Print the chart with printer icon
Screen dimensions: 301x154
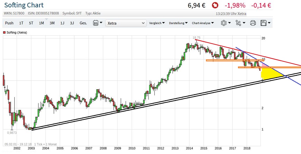click(253, 23)
